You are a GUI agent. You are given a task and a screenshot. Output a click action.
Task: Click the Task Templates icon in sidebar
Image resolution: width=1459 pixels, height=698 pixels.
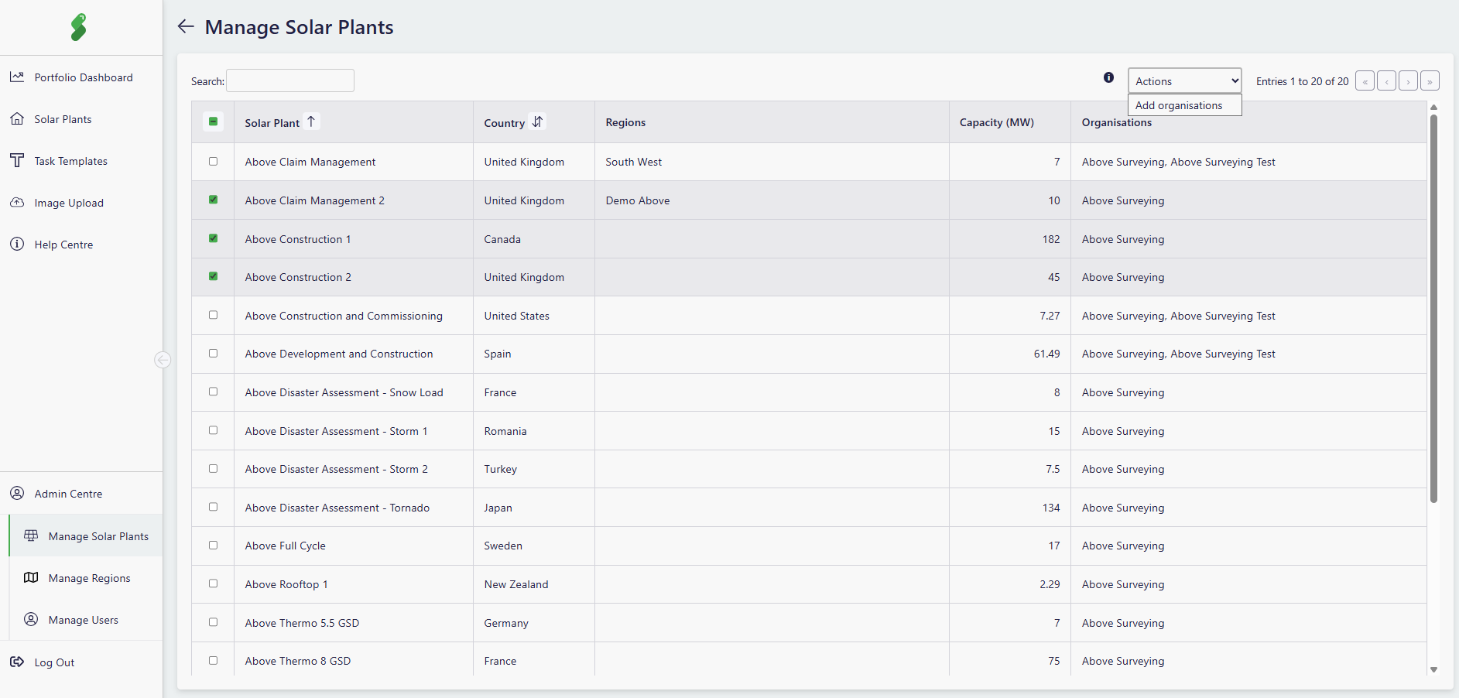17,161
